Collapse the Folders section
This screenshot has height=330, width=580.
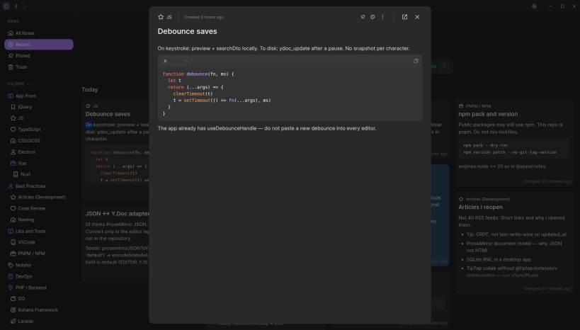click(x=18, y=84)
